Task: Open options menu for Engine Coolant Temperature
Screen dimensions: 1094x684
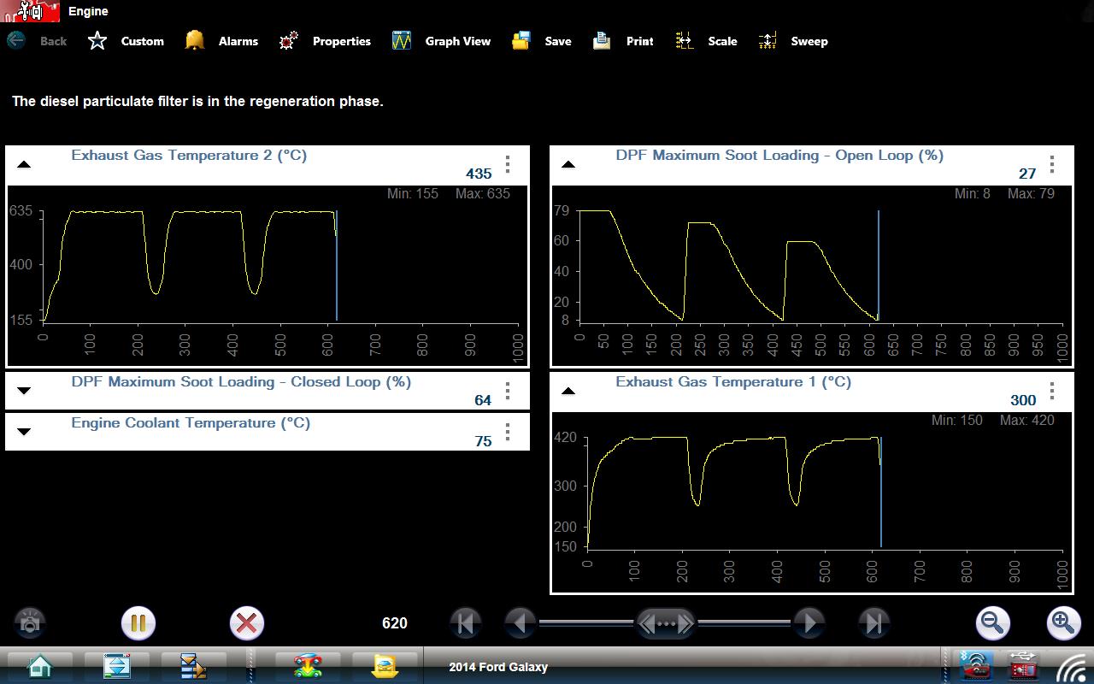Action: [x=508, y=432]
